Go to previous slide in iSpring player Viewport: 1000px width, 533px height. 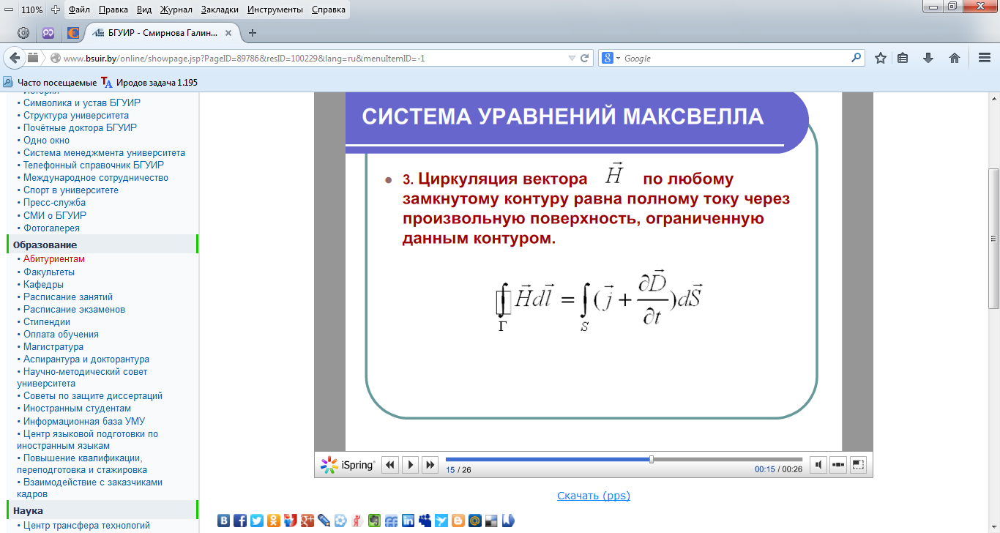391,464
